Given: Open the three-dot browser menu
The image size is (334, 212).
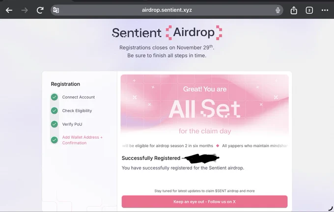Looking at the screenshot, I should click(325, 10).
